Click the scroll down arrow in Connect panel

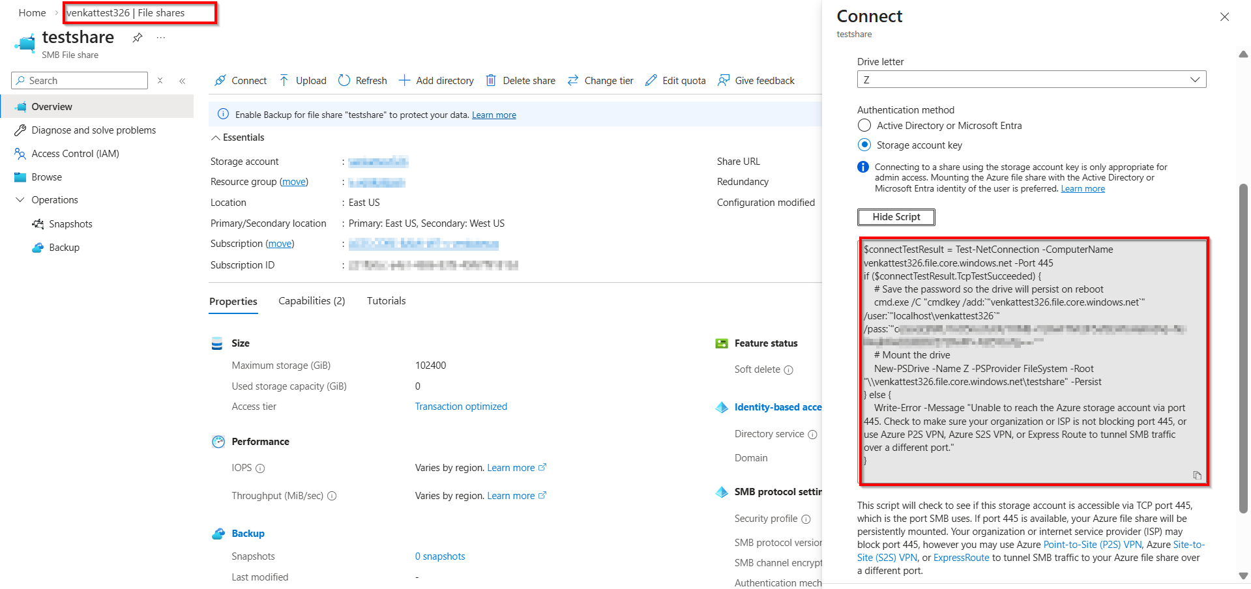click(1243, 576)
